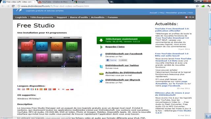Click the green DVD & Video tile

click(72, 46)
